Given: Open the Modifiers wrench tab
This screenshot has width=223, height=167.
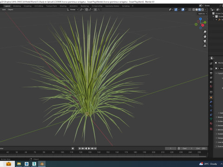Looking at the screenshot, I should point(211,102).
